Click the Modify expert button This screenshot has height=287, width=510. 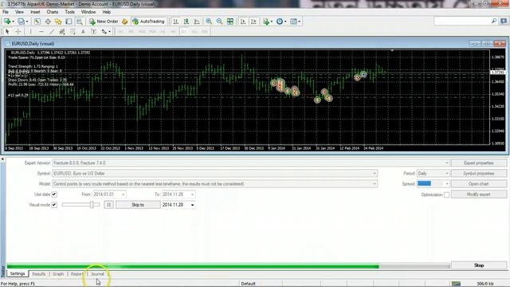(x=478, y=195)
